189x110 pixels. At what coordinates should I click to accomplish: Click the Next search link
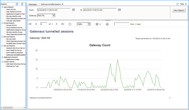[x=139, y=24]
